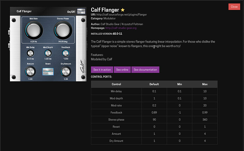The height and width of the screenshot is (151, 244).
Task: Click the Mod Rate knob
Action: pyautogui.click(x=34, y=30)
